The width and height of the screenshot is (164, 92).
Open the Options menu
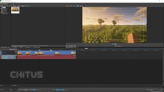point(12,2)
